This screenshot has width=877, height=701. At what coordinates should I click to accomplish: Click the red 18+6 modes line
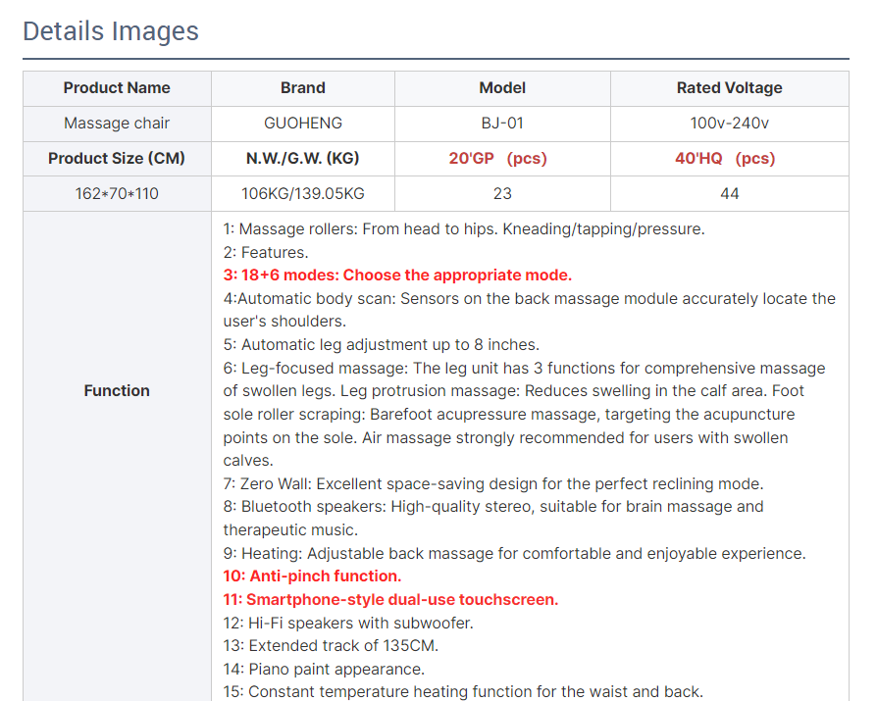397,275
